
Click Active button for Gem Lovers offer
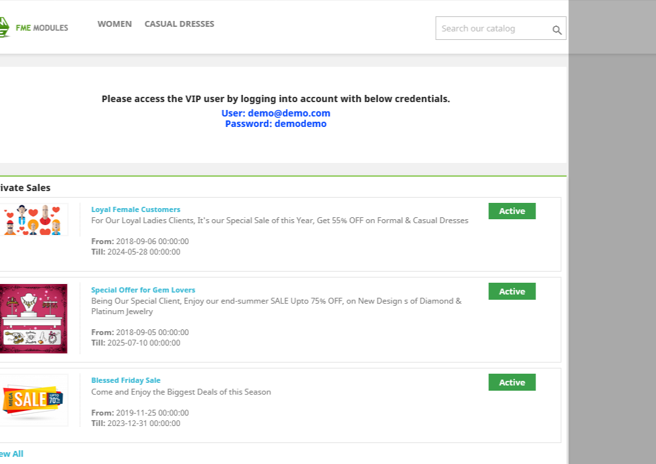point(512,291)
